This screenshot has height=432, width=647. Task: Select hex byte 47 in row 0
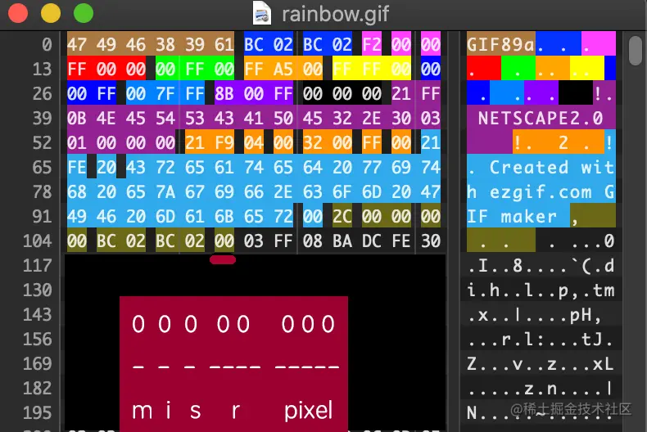click(77, 44)
